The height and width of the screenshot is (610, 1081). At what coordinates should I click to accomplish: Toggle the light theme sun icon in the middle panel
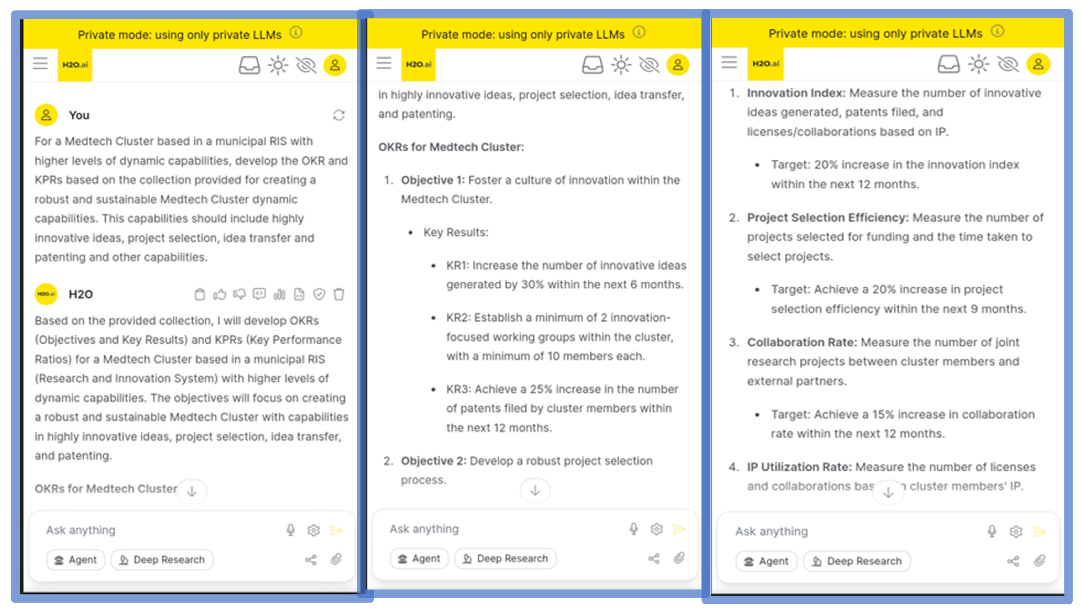(x=621, y=65)
